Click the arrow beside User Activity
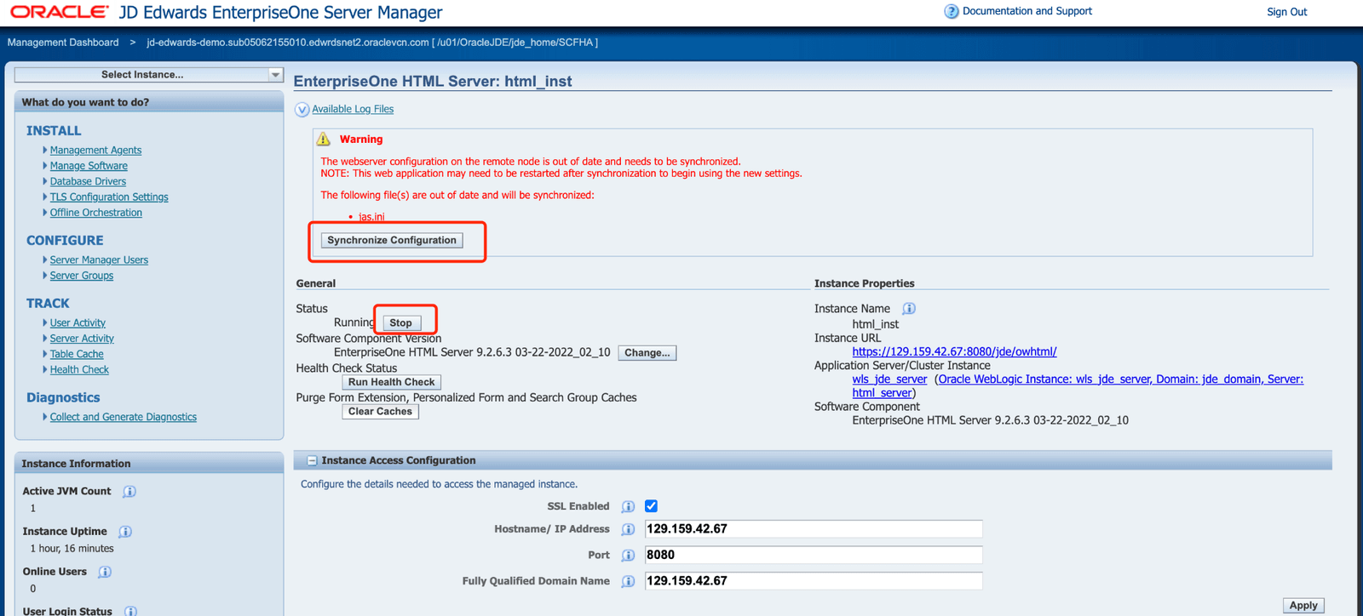Image resolution: width=1363 pixels, height=616 pixels. 45,322
